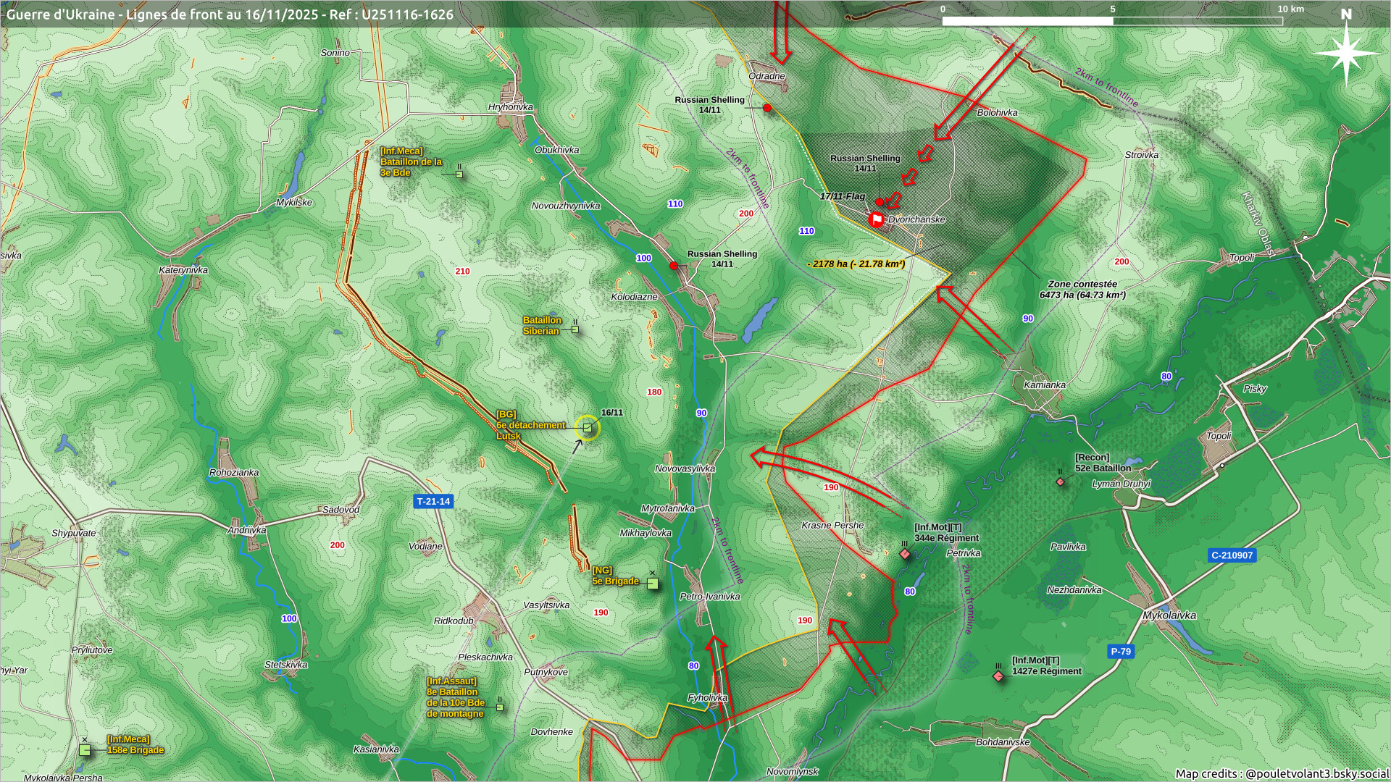Click the Russian Shelling dot near Kolodiazne
Screen dimensions: 1391x782
click(674, 266)
